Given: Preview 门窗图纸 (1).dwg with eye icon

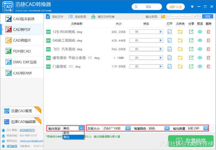Looking at the screenshot, I should (x=200, y=67).
